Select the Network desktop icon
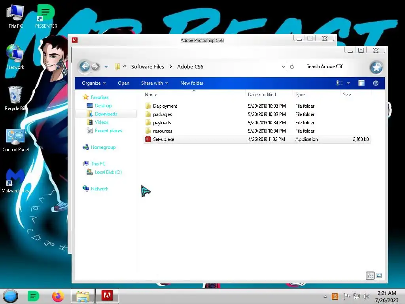The height and width of the screenshot is (304, 405). coord(15,57)
